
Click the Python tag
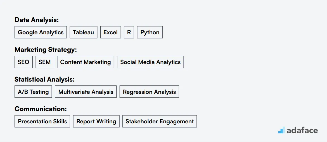click(x=150, y=32)
